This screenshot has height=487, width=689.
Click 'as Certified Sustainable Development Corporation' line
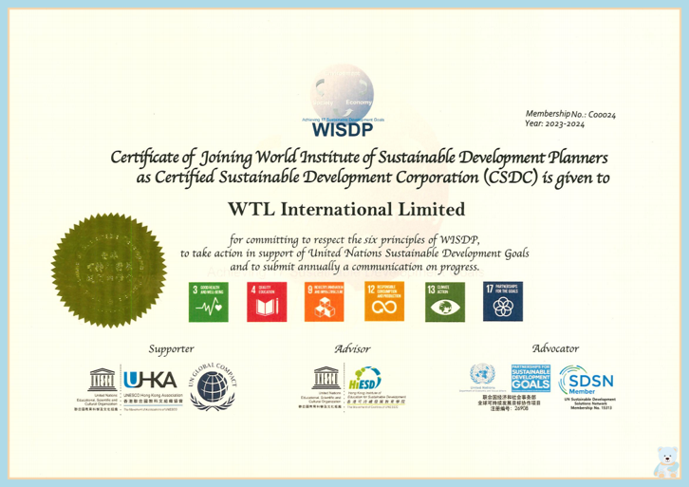pos(373,178)
